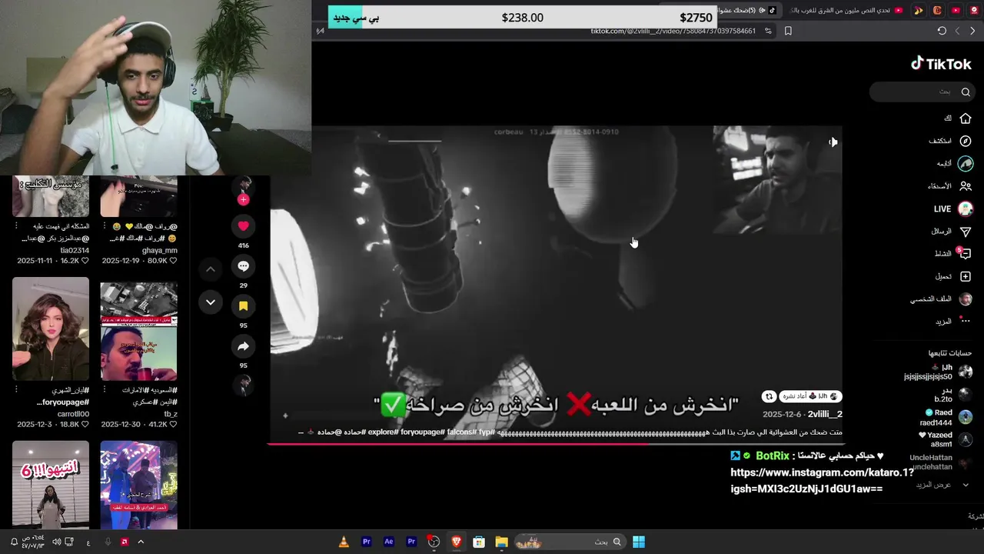Open Upload (تحميل) plus icon
Screen dimensions: 984x554
954,276
